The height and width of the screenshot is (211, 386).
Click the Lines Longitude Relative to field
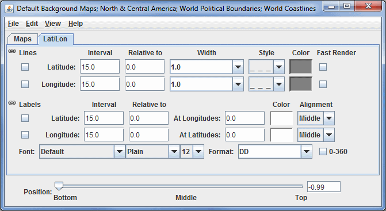144,84
